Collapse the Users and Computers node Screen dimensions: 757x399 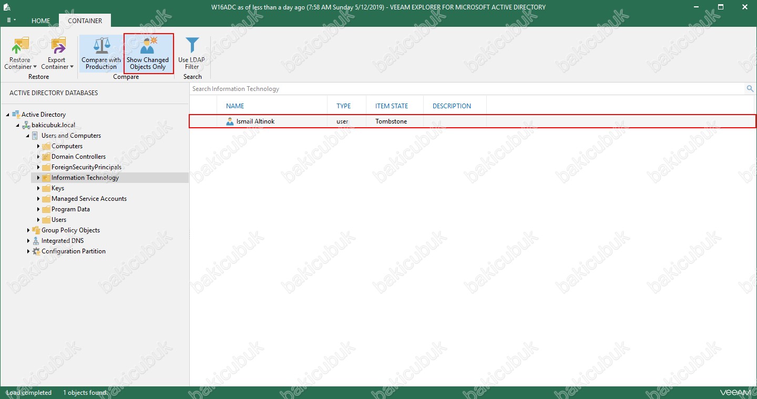[x=28, y=136]
